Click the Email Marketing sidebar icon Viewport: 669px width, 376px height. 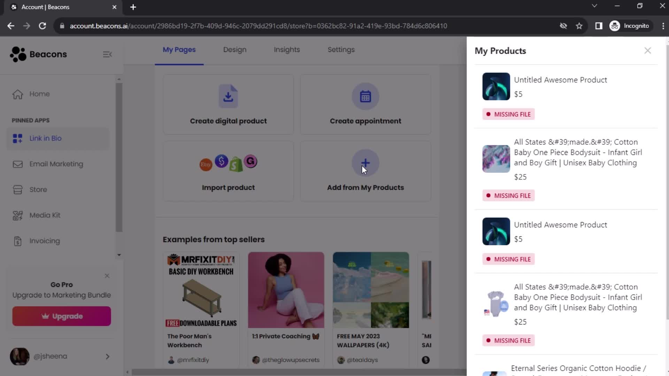tap(17, 164)
